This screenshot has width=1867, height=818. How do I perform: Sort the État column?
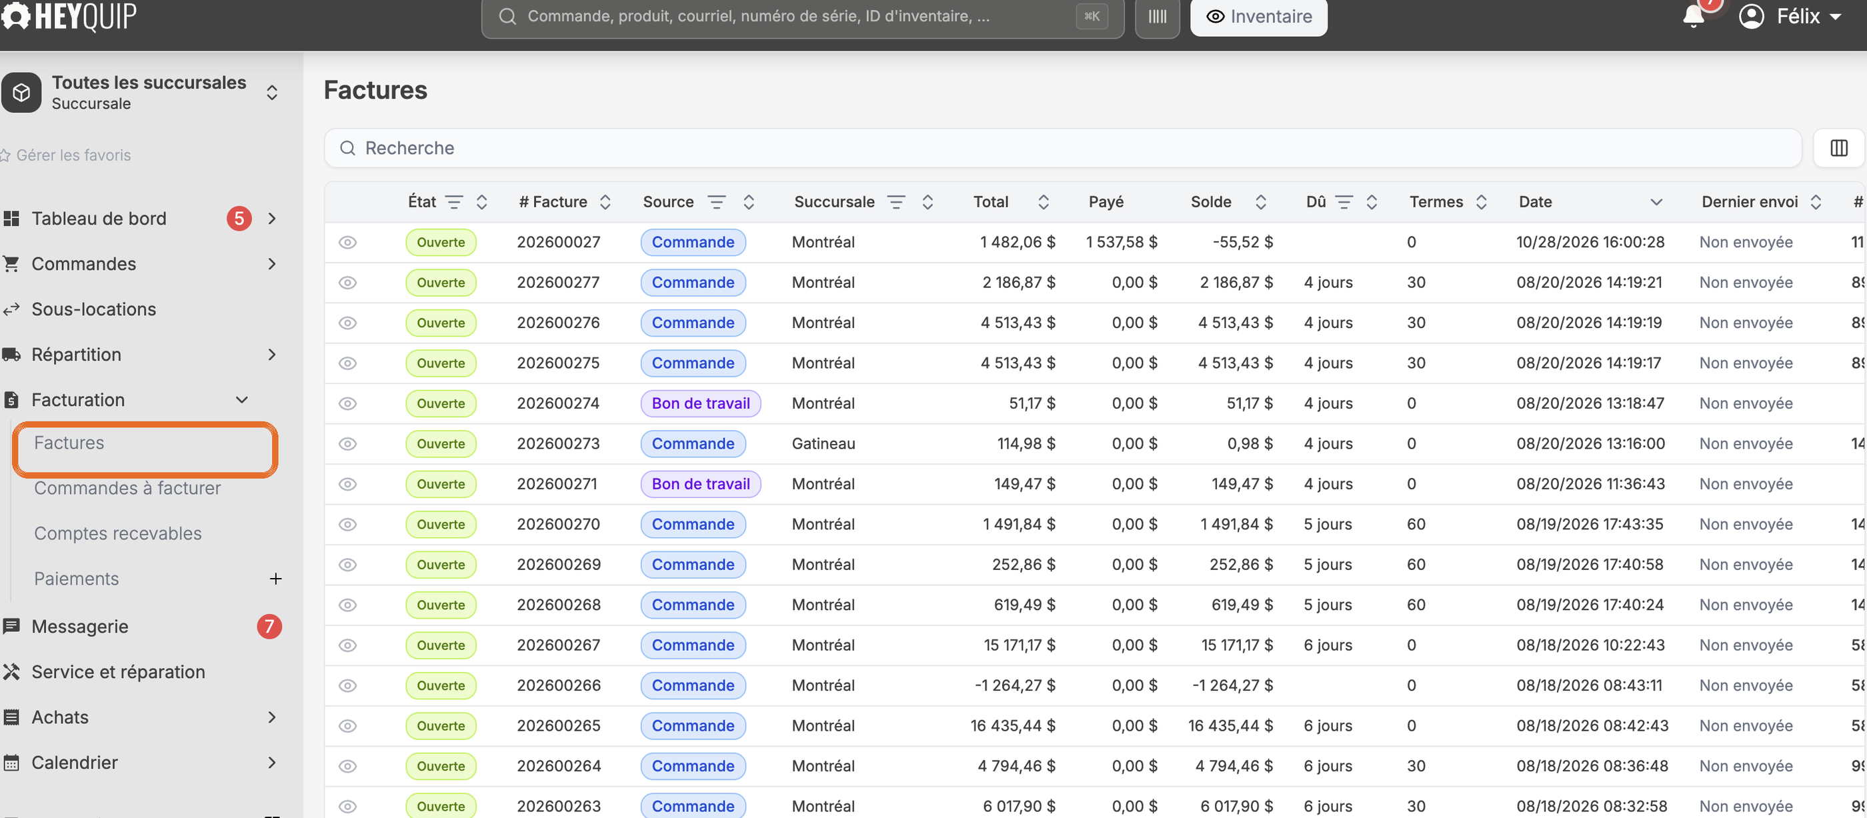481,202
